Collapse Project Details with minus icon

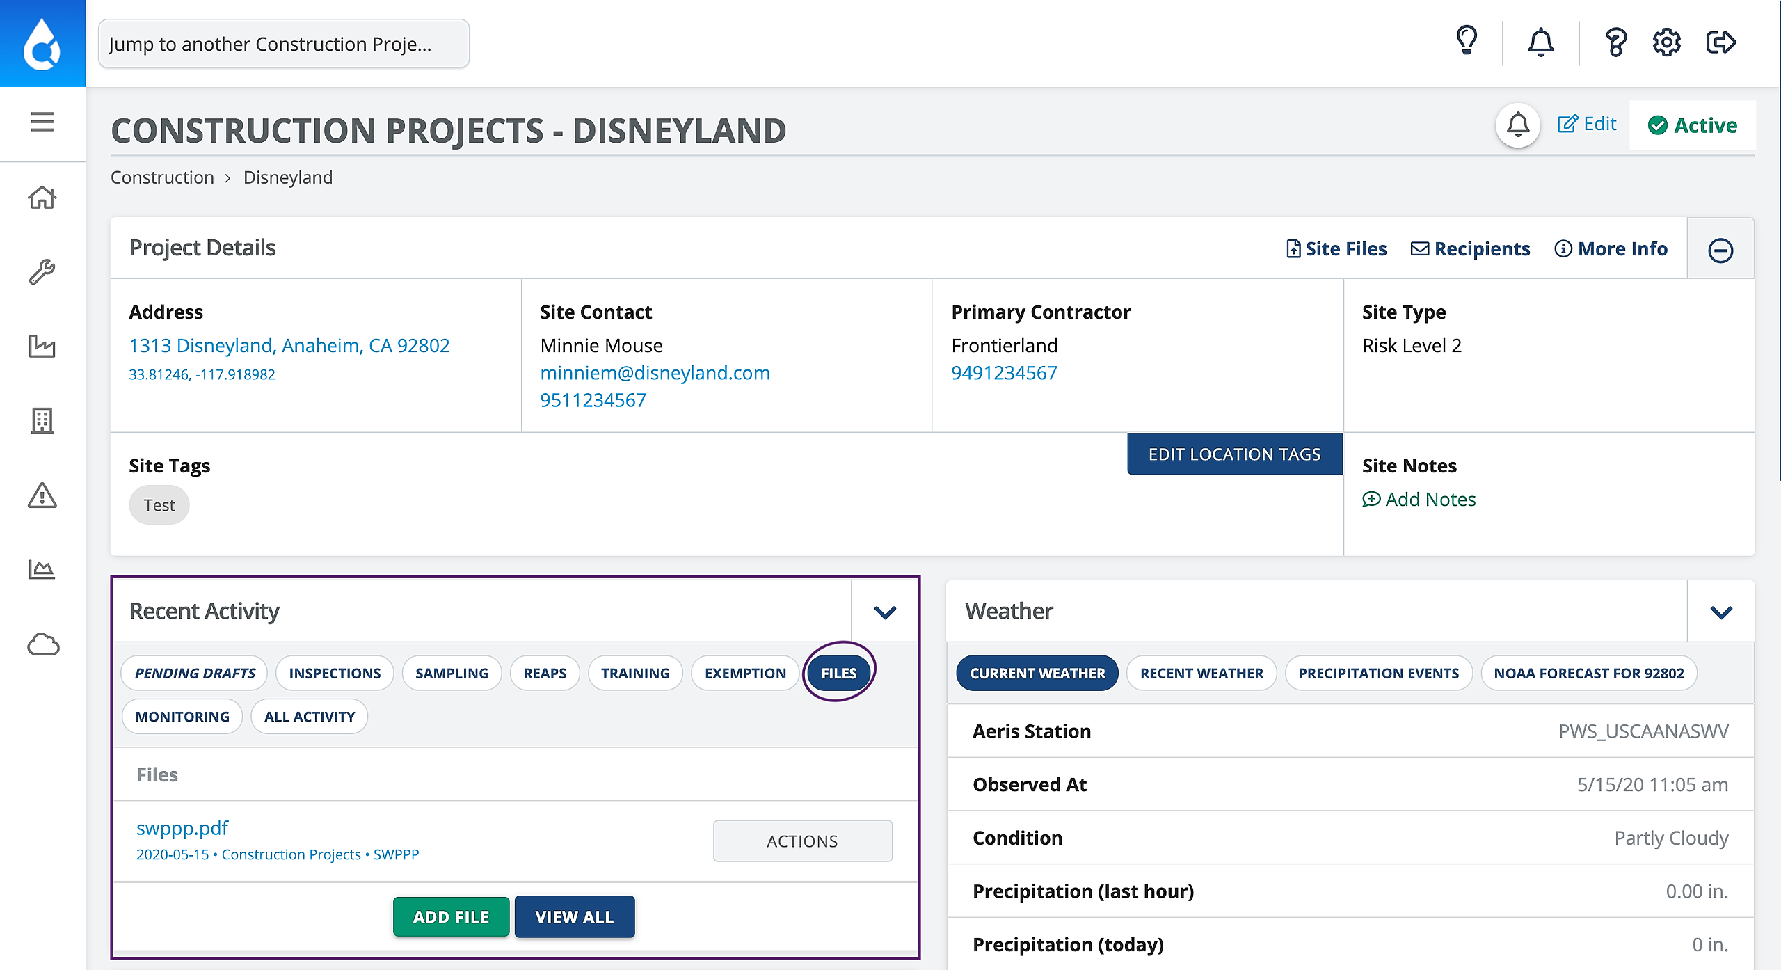coord(1720,250)
